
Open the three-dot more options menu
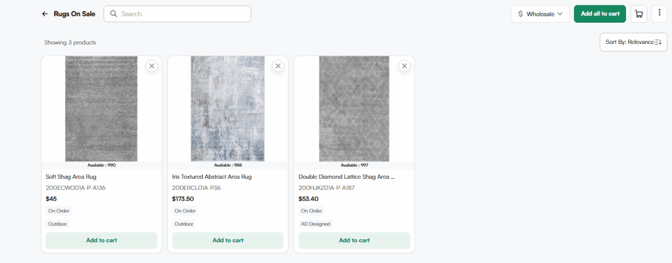pos(659,13)
